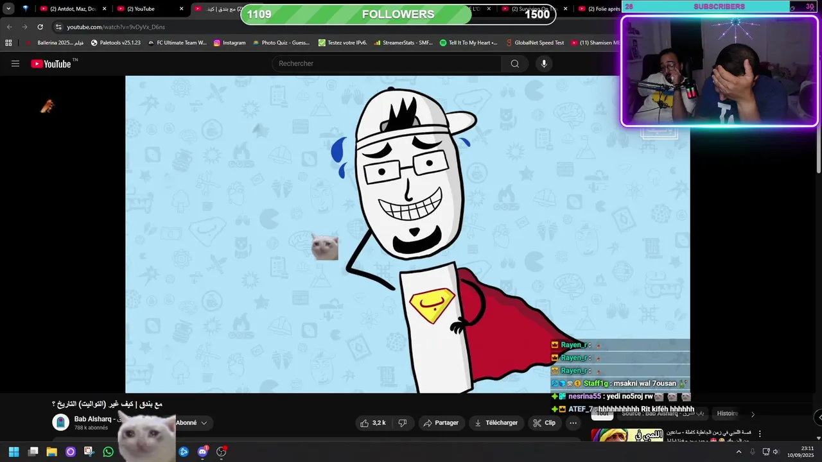Open the Instagram bookmark

tap(229, 42)
